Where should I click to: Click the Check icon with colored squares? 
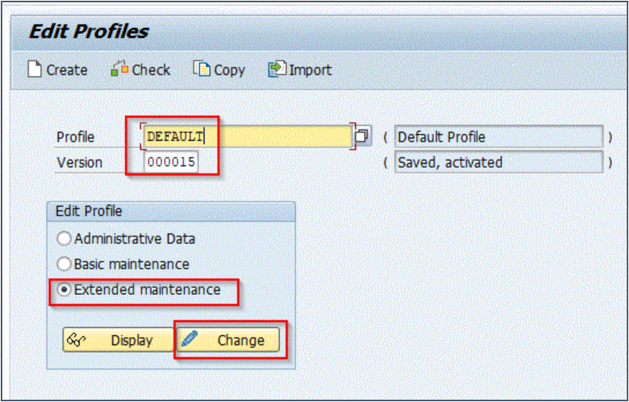tap(119, 69)
